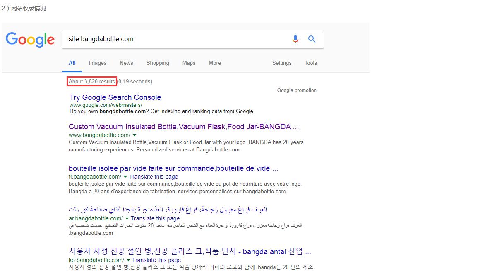Screen dimensions: 485x272
Task: Click the About 3,820 results text
Action: (x=91, y=81)
